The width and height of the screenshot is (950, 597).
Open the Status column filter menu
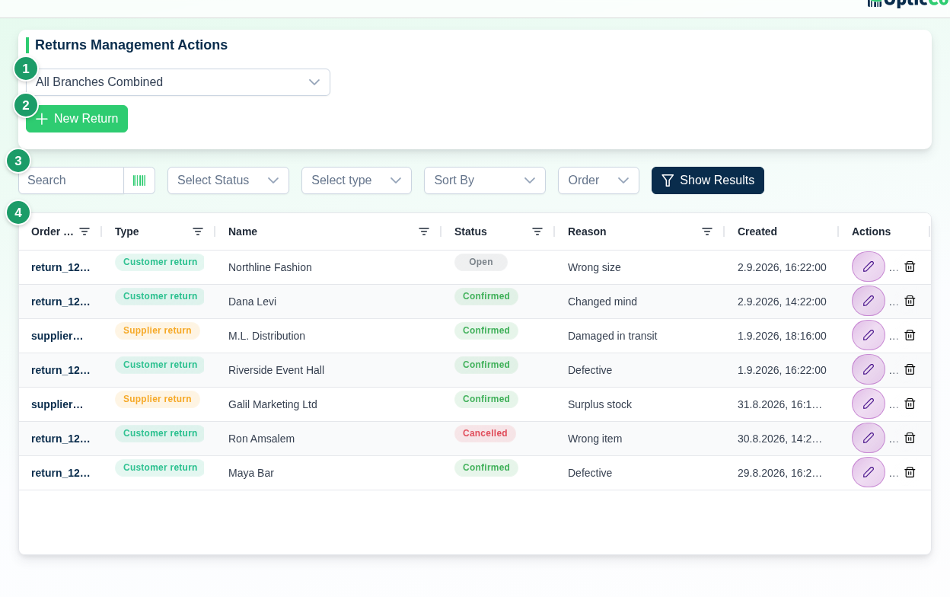click(x=537, y=231)
